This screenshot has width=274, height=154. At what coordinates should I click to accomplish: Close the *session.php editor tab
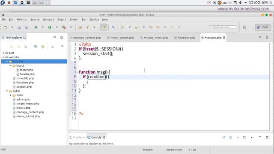(224, 38)
